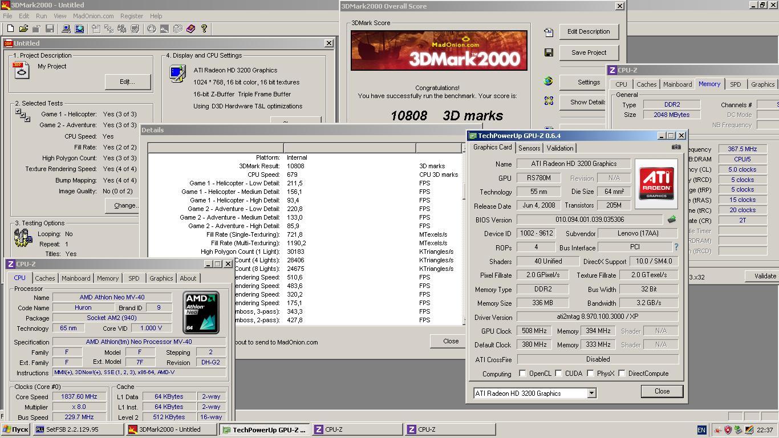Click the Save Project button
The image size is (779, 438).
(589, 52)
